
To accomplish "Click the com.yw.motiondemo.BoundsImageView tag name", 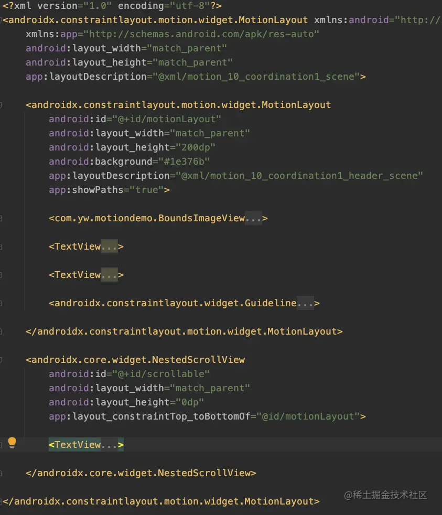I will [x=150, y=218].
